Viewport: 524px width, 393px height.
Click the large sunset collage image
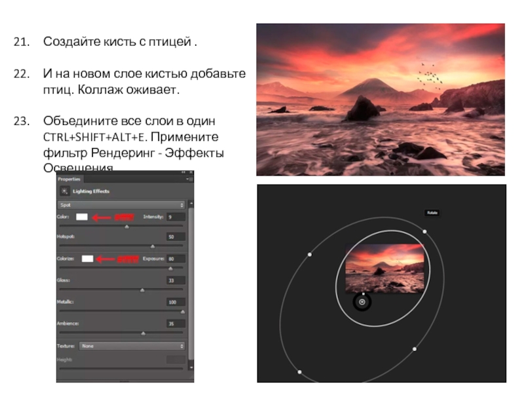click(381, 100)
